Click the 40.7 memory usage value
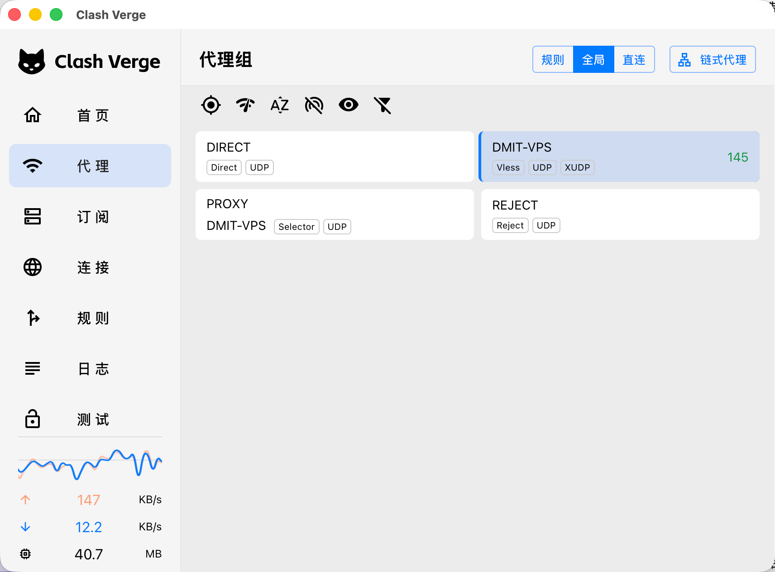 click(x=89, y=554)
